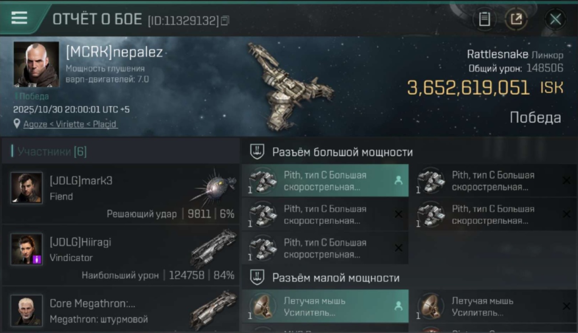Select highlighted Летучая мышь Усилитель module
The width and height of the screenshot is (578, 333).
point(325,306)
